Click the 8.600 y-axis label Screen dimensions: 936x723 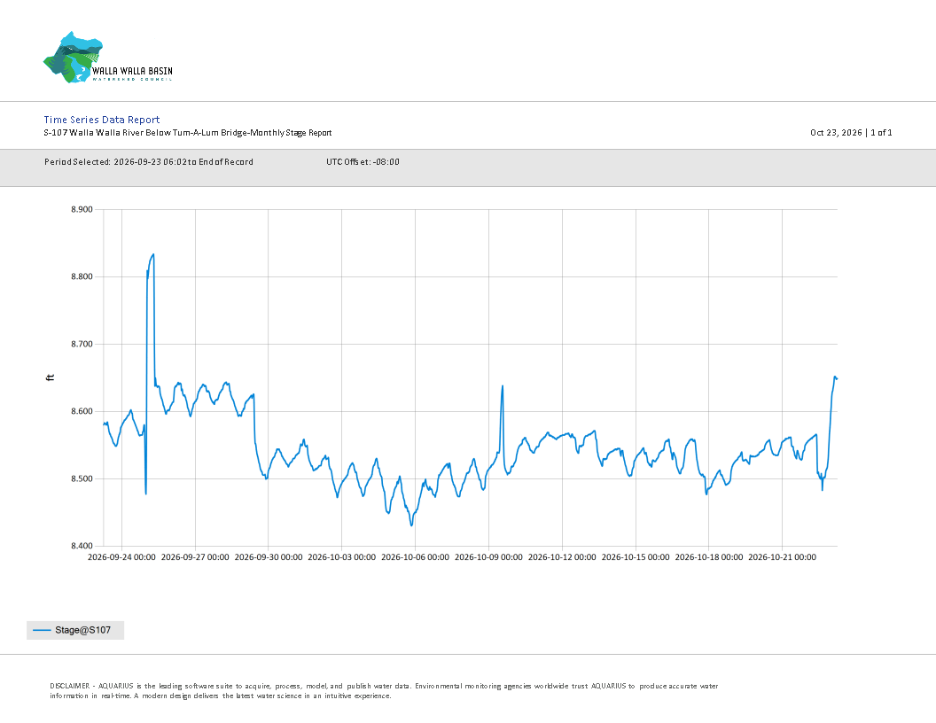point(82,412)
